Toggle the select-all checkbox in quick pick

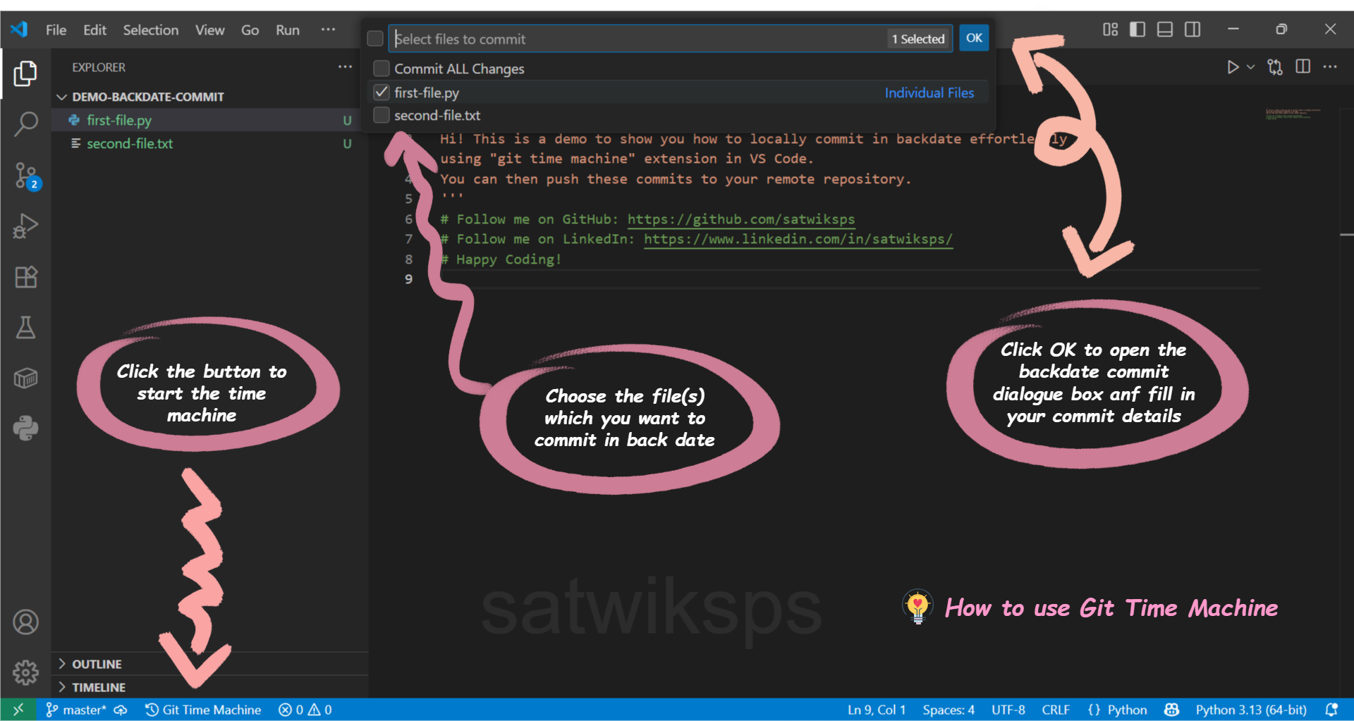tap(375, 38)
